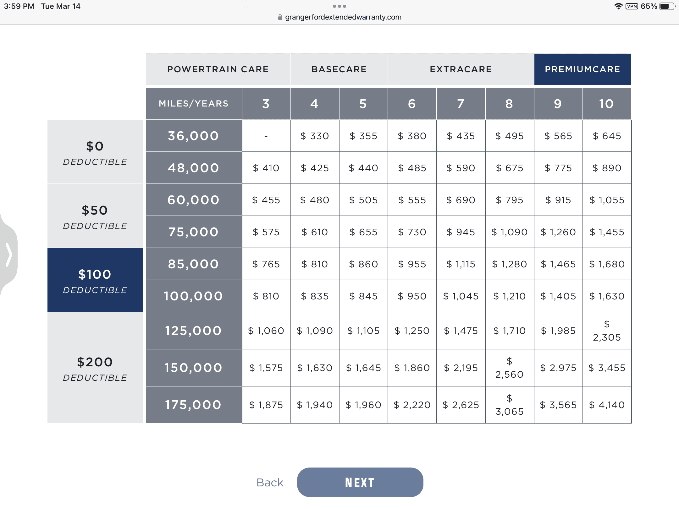Select the $200 deductible option
679x509 pixels.
coord(95,368)
